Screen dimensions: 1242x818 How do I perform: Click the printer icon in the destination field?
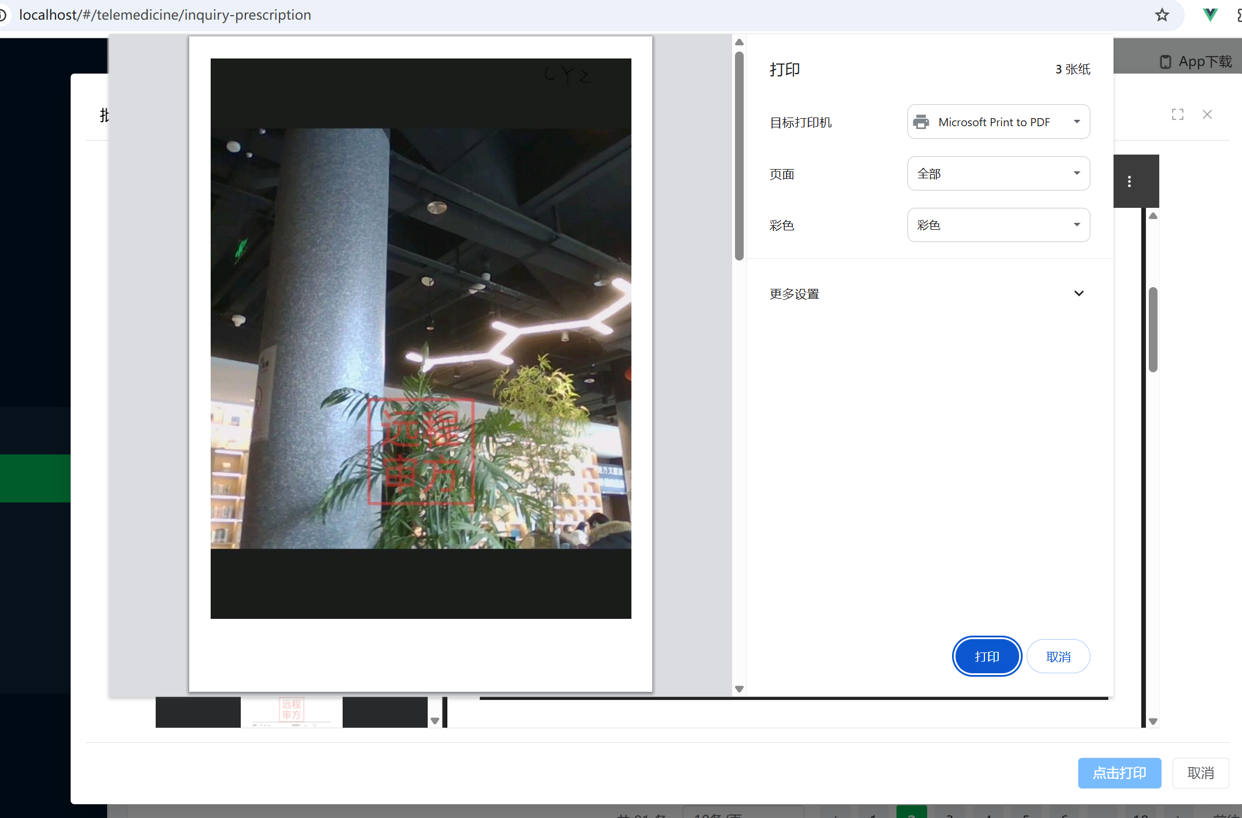[x=922, y=122]
